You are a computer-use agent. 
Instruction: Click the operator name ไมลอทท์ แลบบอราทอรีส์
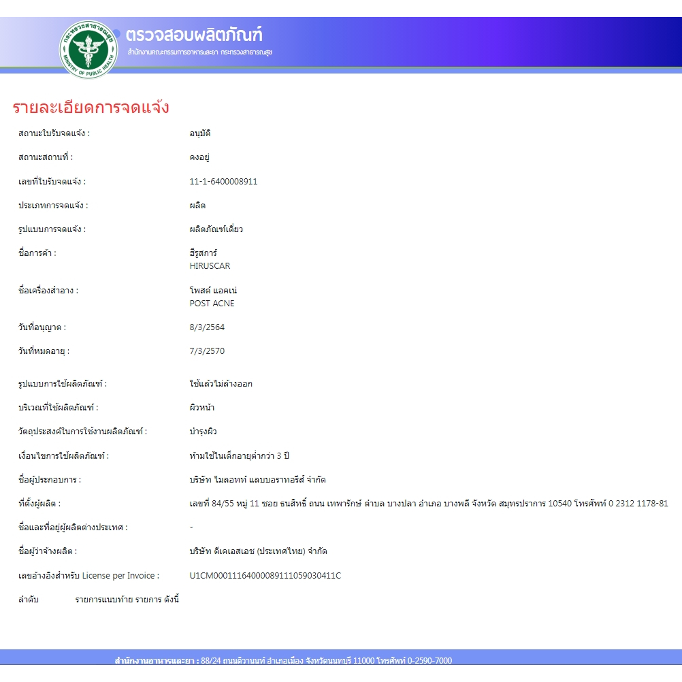pyautogui.click(x=257, y=480)
